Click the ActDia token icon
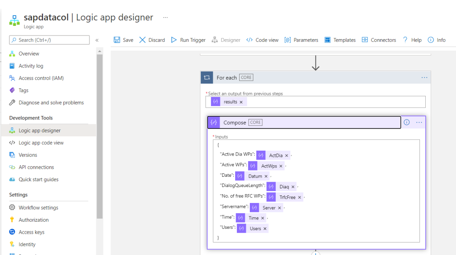456x255 pixels. point(261,155)
